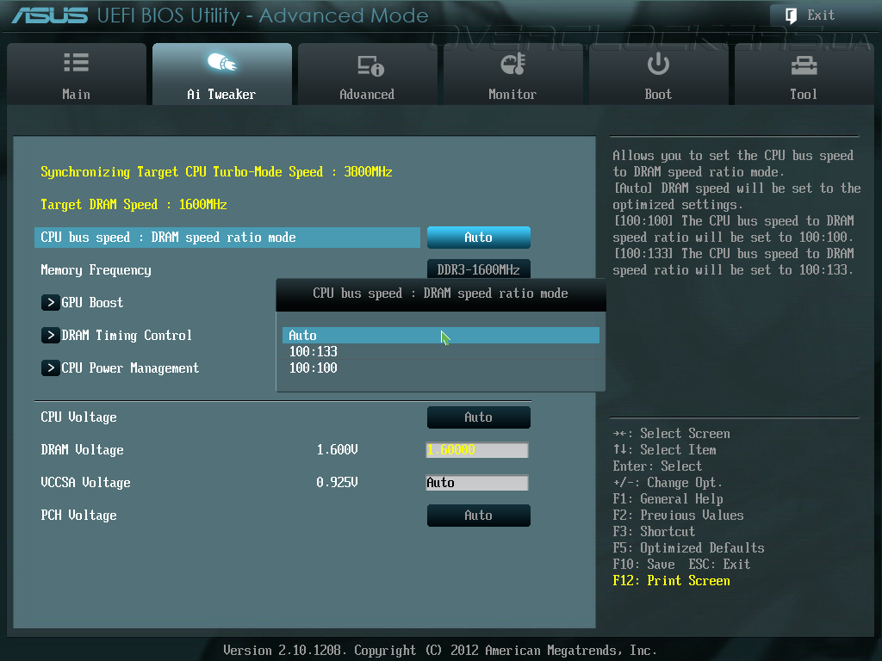This screenshot has height=661, width=882.
Task: Switch to the Advanced tab label
Action: (x=367, y=95)
